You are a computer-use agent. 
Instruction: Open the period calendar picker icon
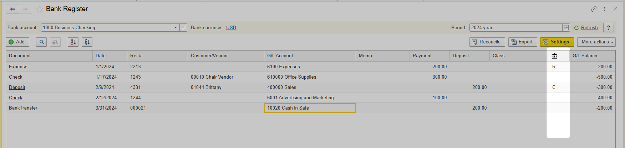566,27
